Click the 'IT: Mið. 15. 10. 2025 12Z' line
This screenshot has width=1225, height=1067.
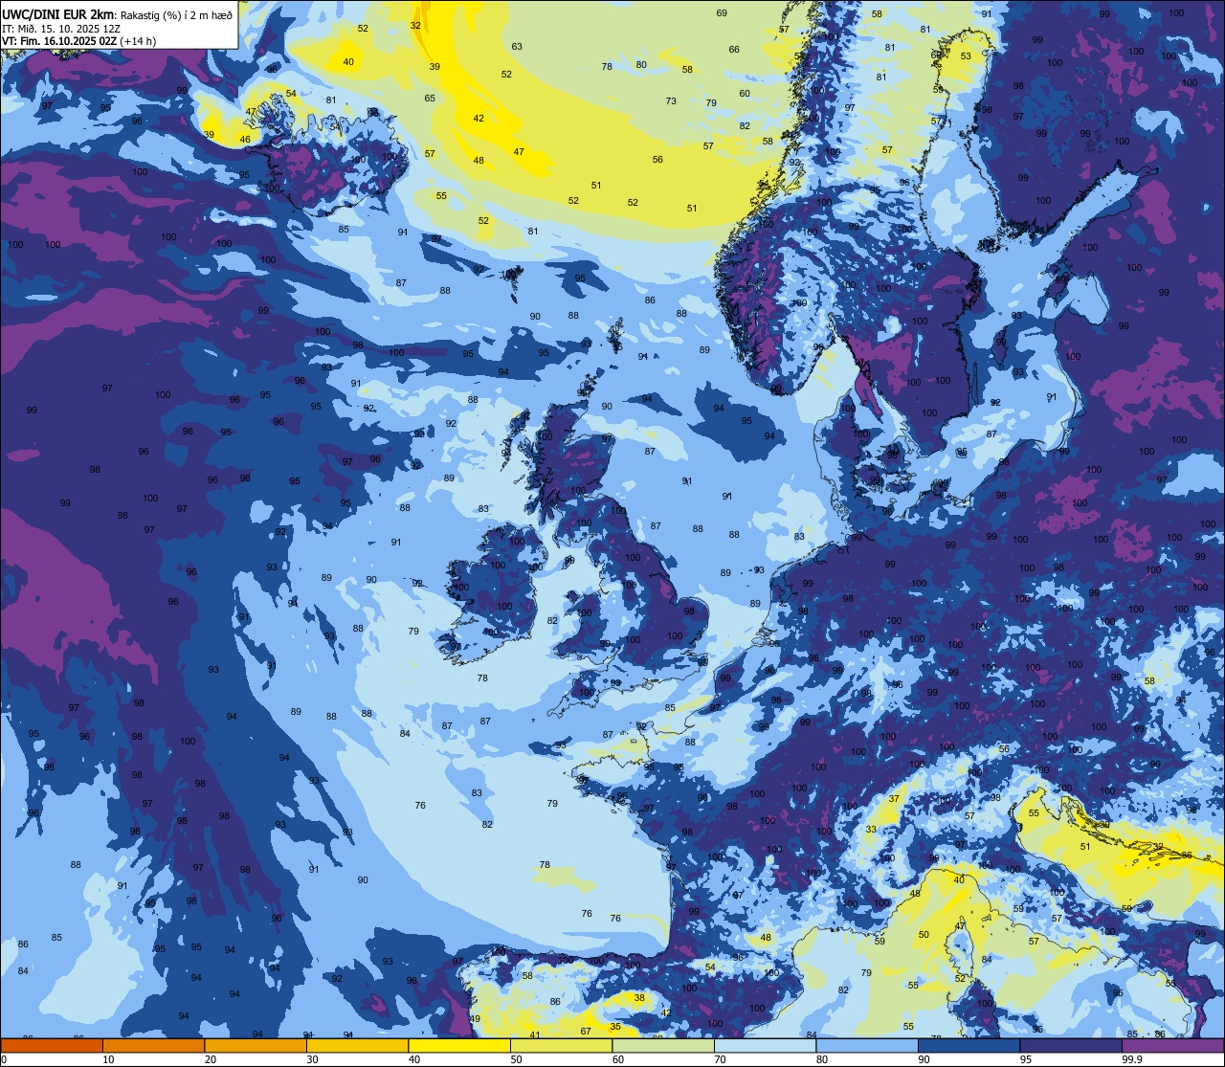(x=61, y=28)
